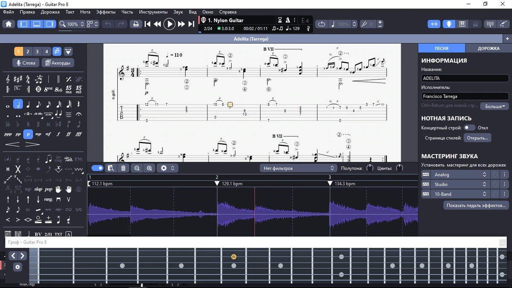Image resolution: width=512 pixels, height=288 pixels.
Task: Insert a crescendo hairpin
Action: pos(13,144)
